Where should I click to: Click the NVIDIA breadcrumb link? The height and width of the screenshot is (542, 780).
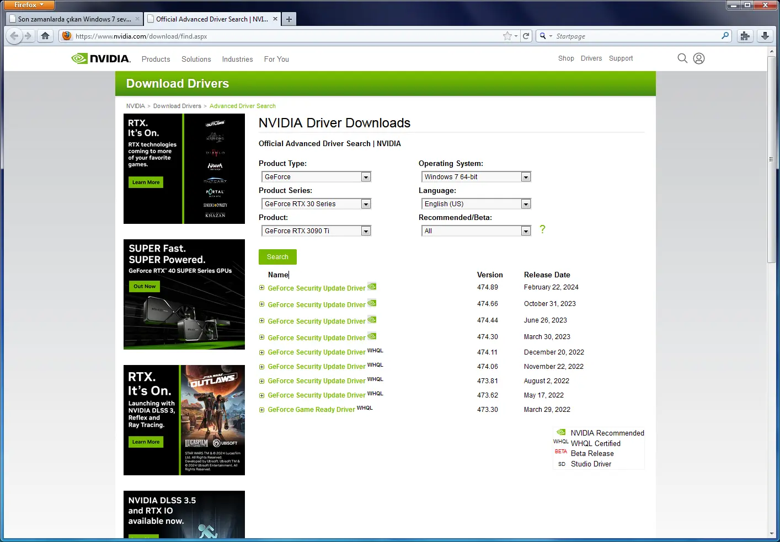[136, 106]
